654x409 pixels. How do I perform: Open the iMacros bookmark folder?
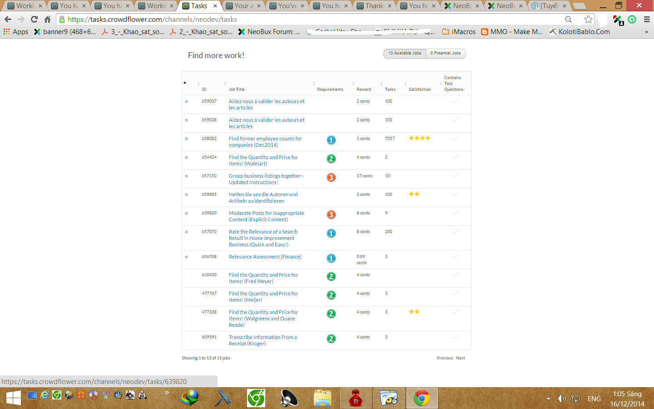point(459,32)
